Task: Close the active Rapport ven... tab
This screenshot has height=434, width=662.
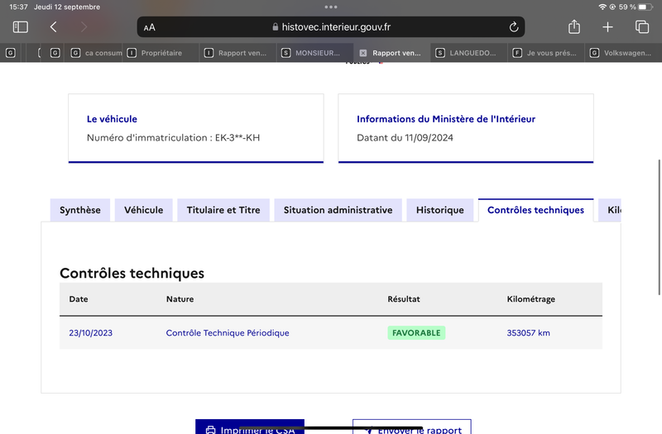Action: pyautogui.click(x=362, y=53)
